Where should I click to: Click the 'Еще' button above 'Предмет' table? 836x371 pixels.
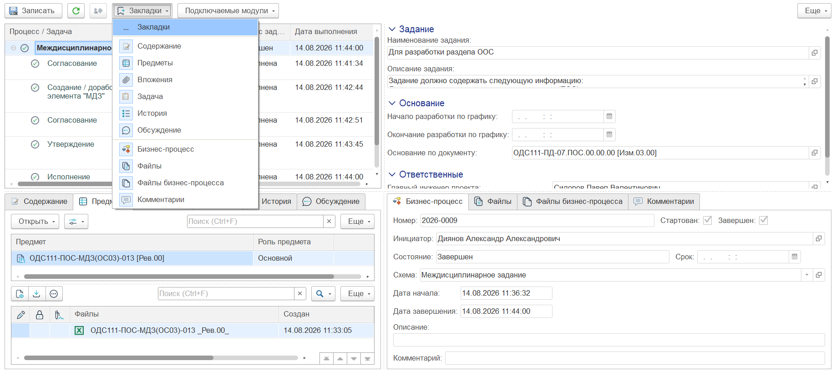(x=357, y=221)
